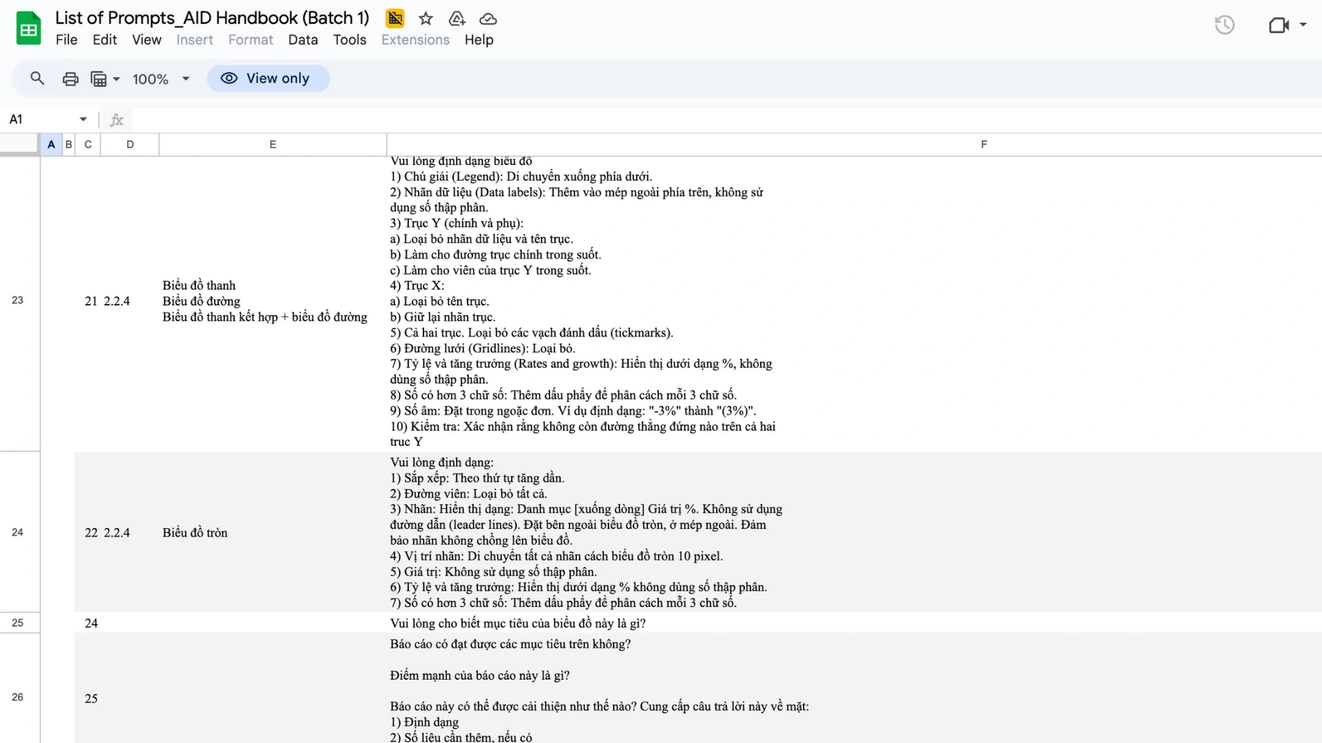Open filter views table icon

pyautogui.click(x=98, y=79)
